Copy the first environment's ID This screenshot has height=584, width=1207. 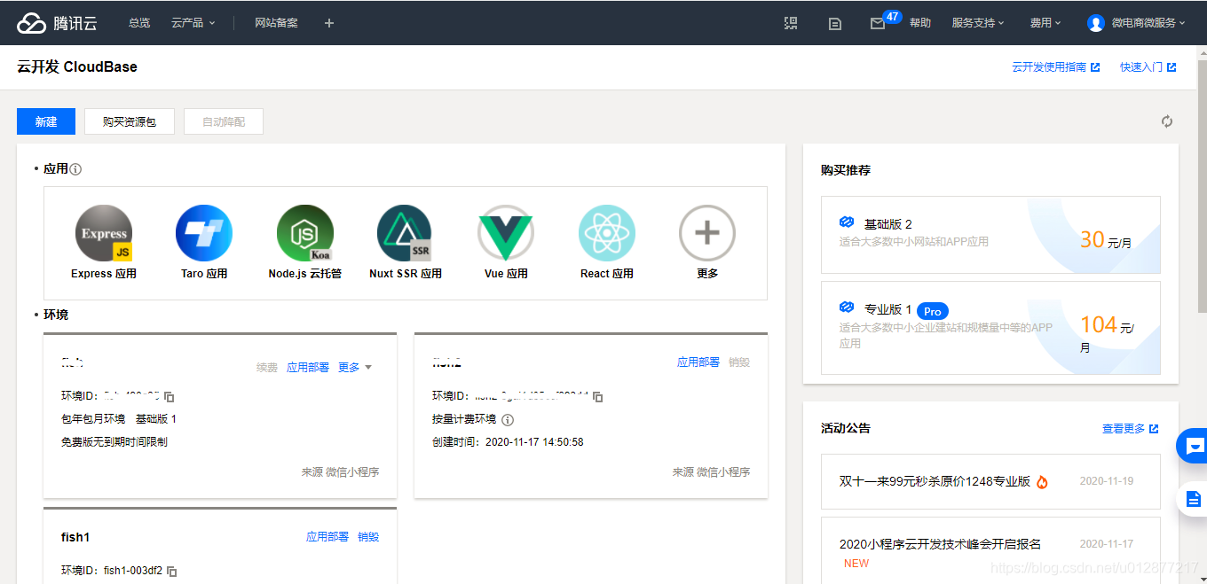pos(170,397)
